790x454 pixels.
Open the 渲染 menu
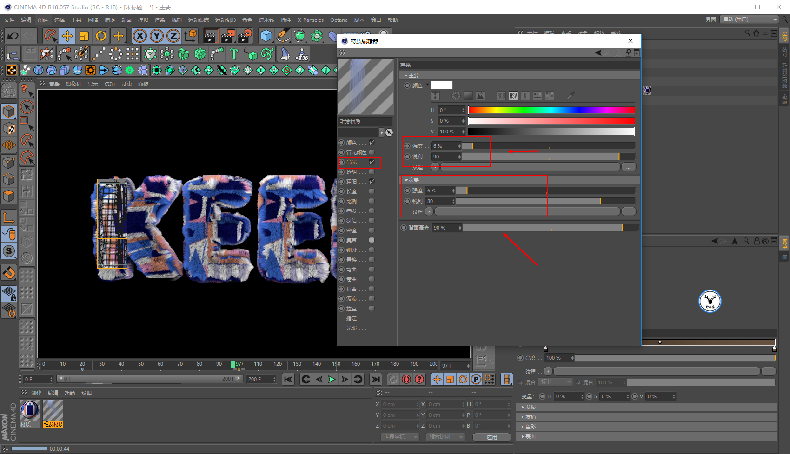coord(159,20)
